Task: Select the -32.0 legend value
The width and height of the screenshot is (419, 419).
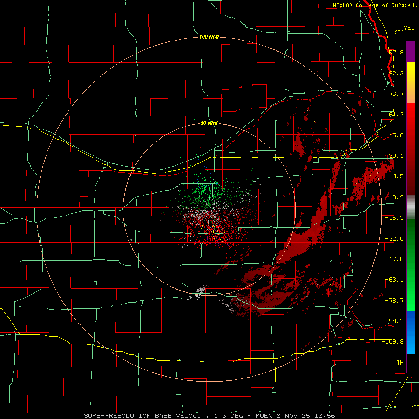Action: click(x=394, y=239)
